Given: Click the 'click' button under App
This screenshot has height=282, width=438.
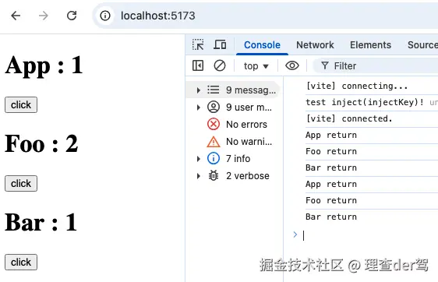Looking at the screenshot, I should (x=21, y=104).
